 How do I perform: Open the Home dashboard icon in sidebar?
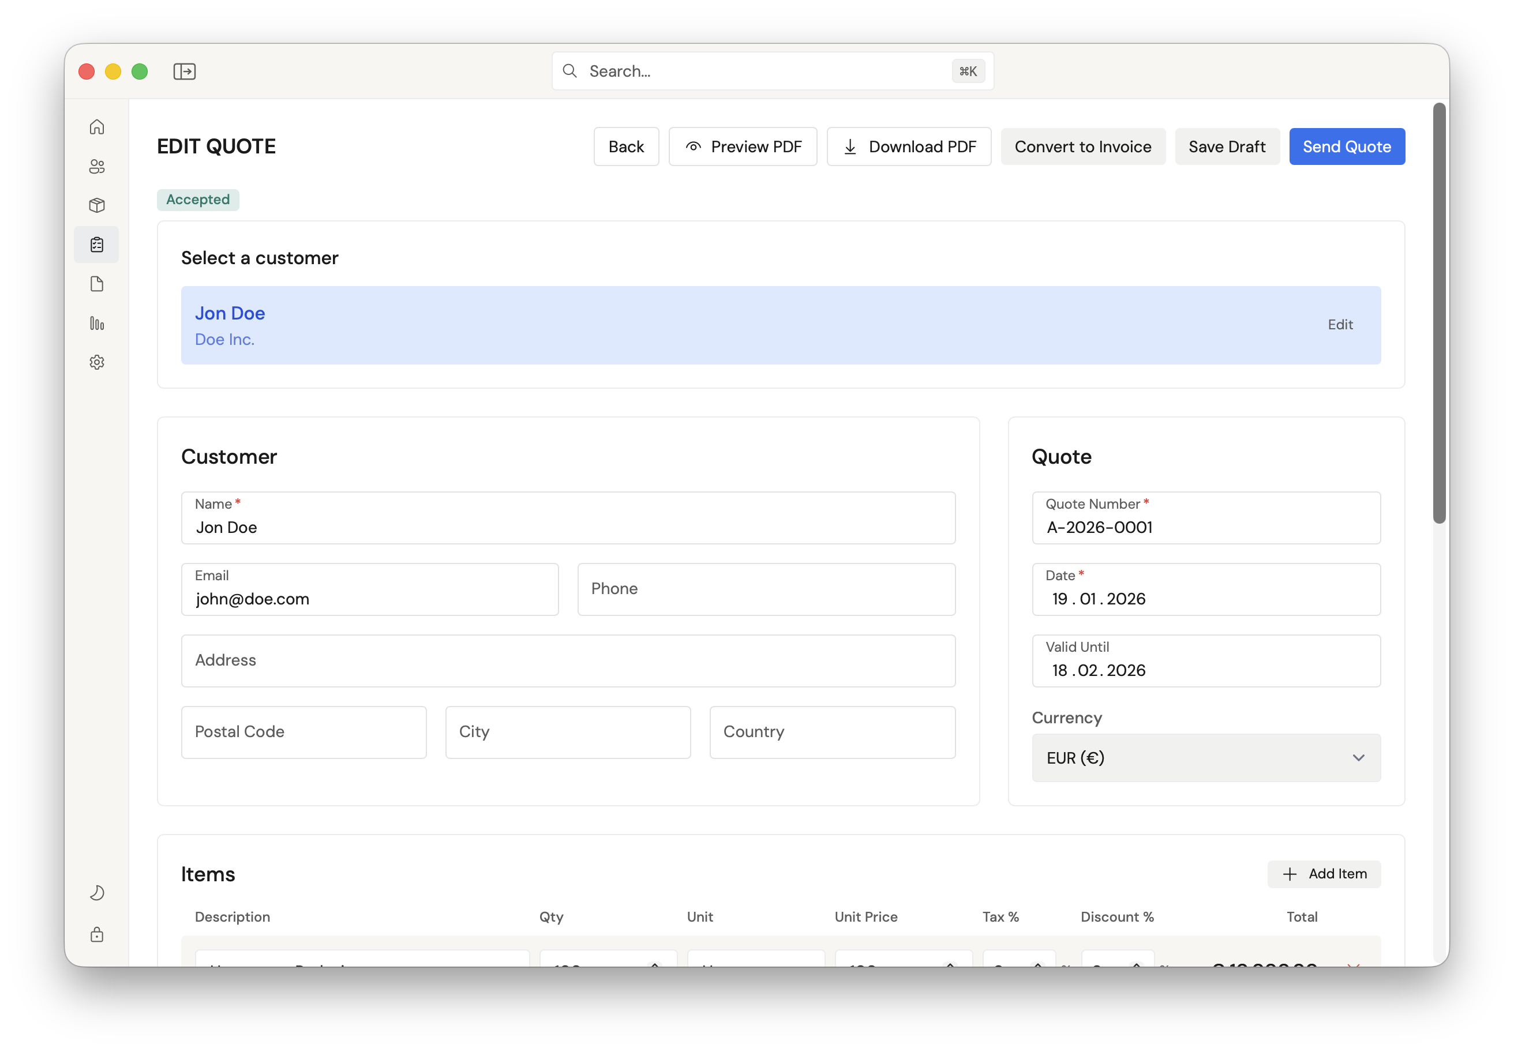point(97,126)
